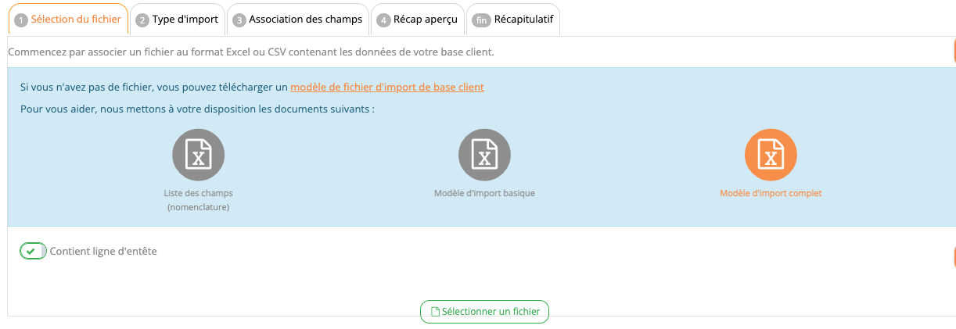
Task: Click the number 3 step badge
Action: pos(239,20)
